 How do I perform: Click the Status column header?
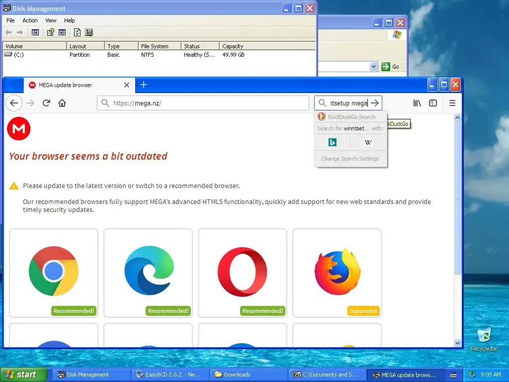[200, 46]
